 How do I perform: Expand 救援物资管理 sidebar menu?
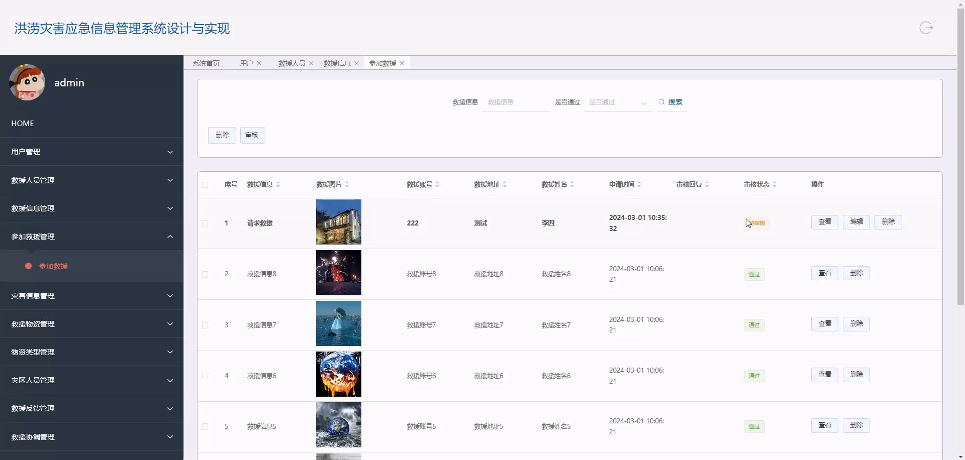tap(91, 324)
